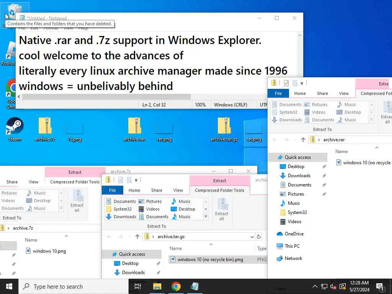Extract to System32 in archive.tar.gz ribbon
This screenshot has width=392, height=294.
point(119,209)
